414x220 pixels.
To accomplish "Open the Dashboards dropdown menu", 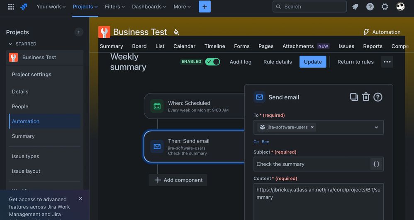I will click(x=149, y=7).
